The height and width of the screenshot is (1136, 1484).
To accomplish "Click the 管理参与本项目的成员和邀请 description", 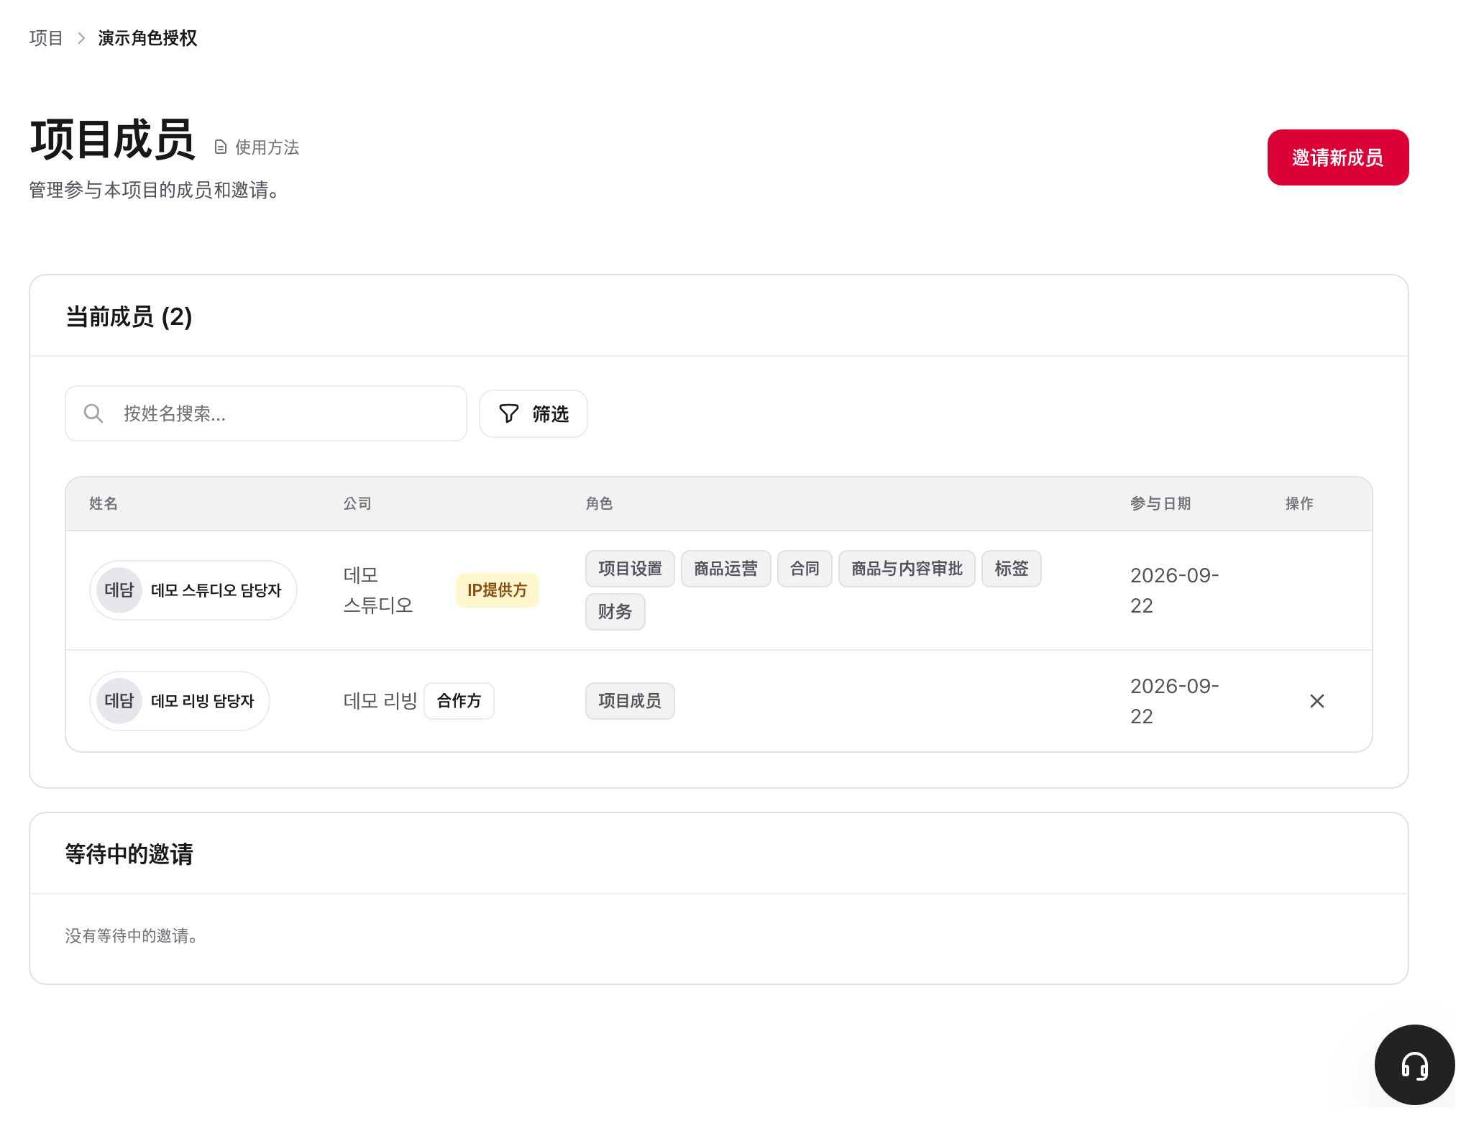I will (155, 191).
